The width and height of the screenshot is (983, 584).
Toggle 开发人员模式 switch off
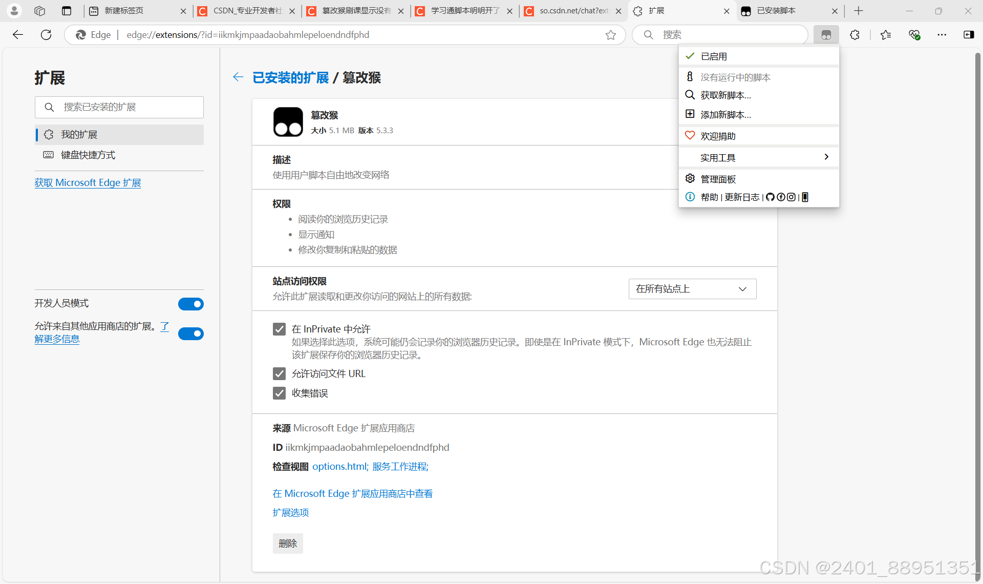191,304
